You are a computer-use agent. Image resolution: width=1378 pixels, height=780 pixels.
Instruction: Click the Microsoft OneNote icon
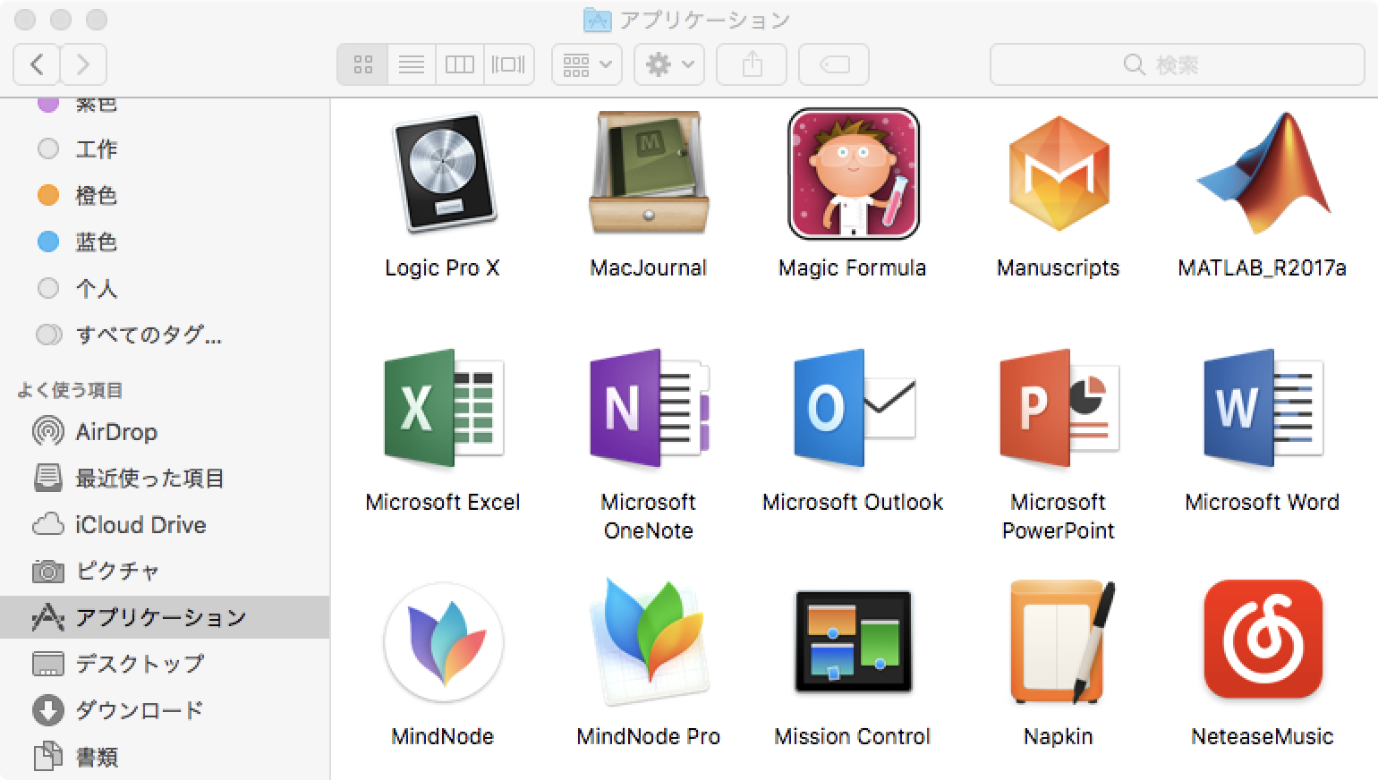click(x=649, y=408)
